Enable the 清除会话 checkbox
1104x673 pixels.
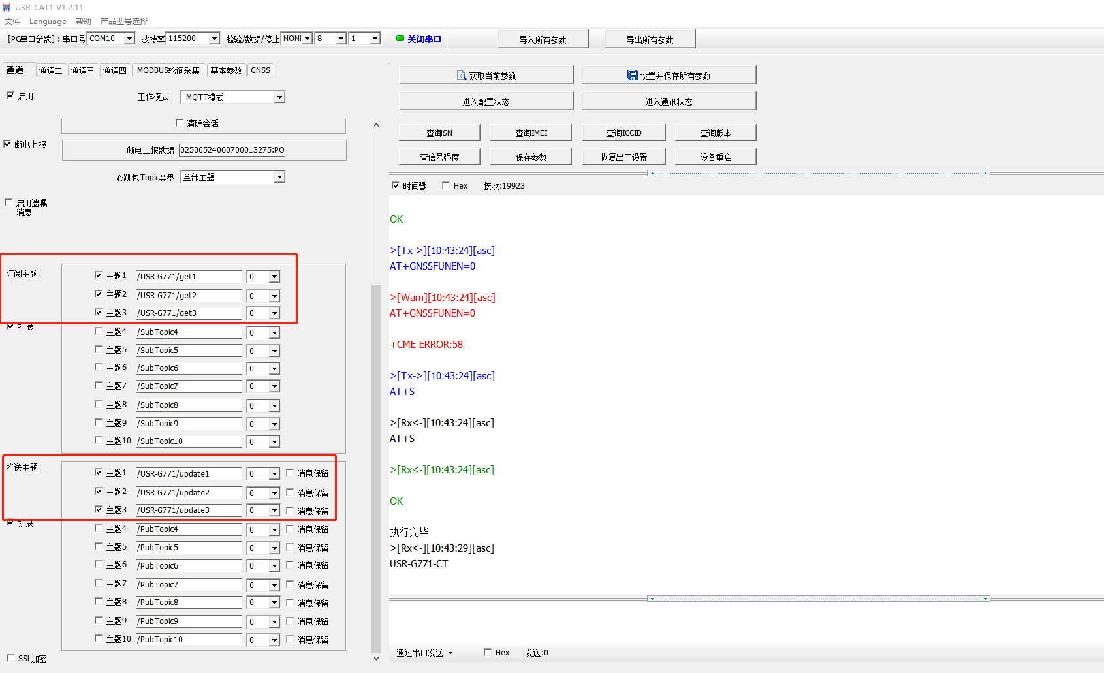pyautogui.click(x=180, y=123)
